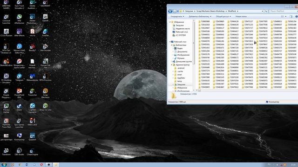This screenshot has height=167, width=298.
Task: Select the LogMeIn Hamachi icon
Action: click(x=32, y=108)
